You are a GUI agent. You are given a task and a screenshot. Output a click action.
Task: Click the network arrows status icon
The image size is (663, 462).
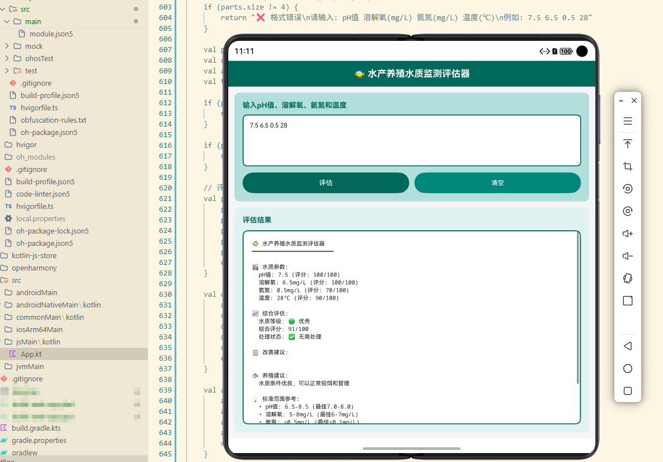tap(544, 51)
